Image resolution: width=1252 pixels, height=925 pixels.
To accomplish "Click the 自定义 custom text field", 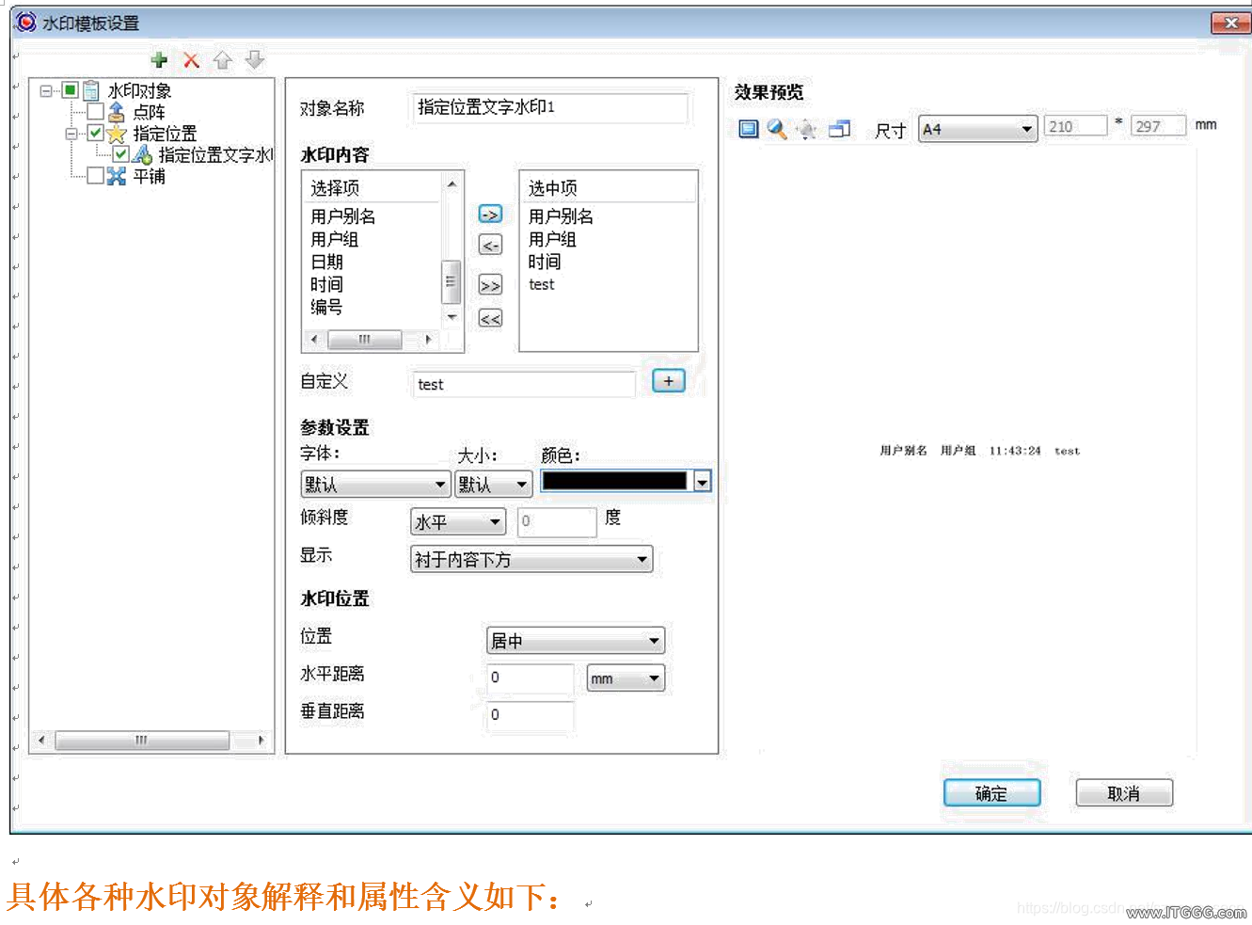I will point(524,384).
